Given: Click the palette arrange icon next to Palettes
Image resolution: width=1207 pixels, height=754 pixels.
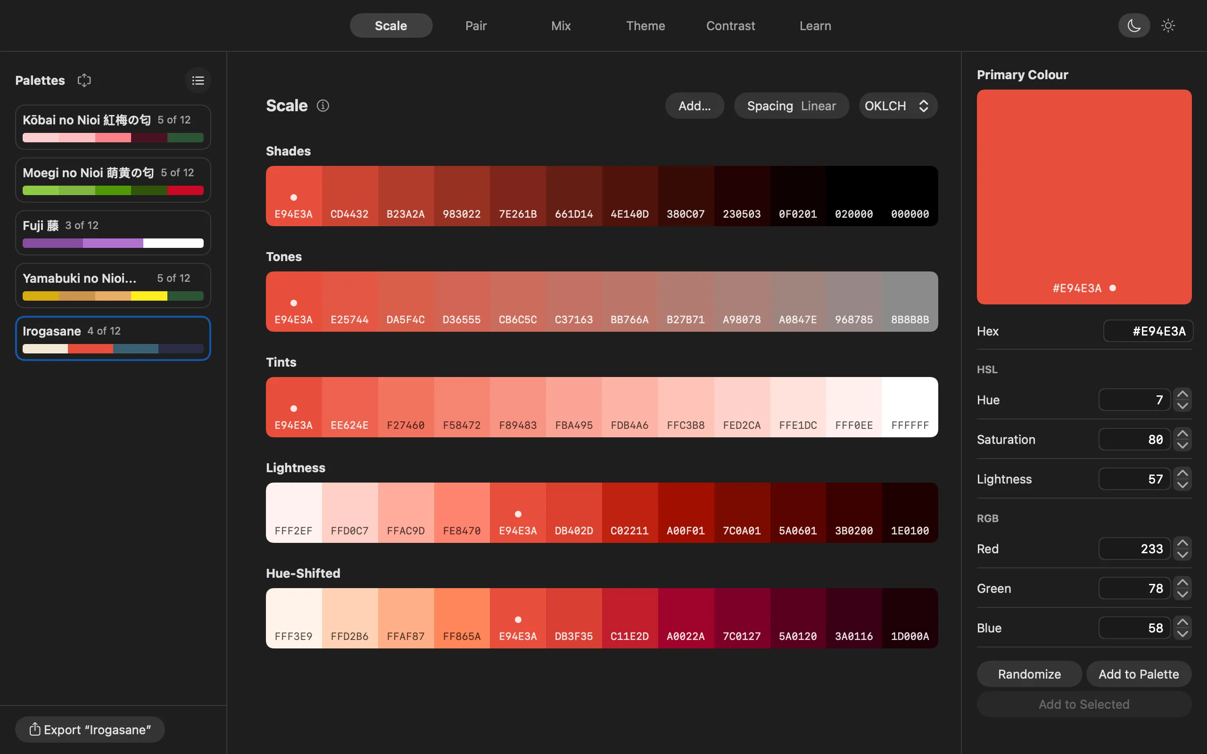Looking at the screenshot, I should coord(84,80).
